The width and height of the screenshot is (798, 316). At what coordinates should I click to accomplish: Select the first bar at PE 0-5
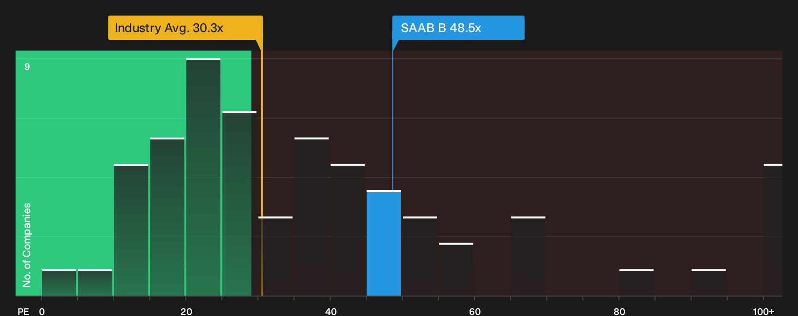pos(59,282)
